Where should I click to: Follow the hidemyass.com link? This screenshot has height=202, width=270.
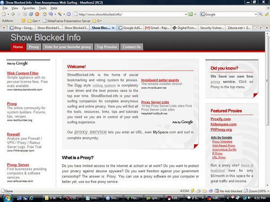(224, 124)
